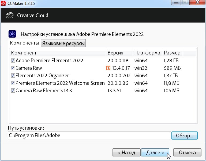Close the CCMaker window

197,2
